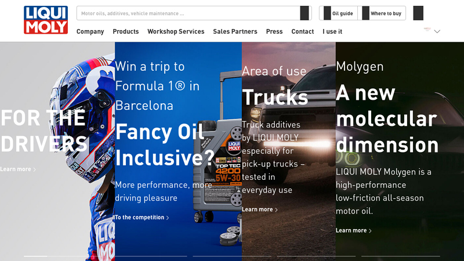The image size is (464, 261).
Task: Click FOR THE DRIVERS heading
Action: 45,131
